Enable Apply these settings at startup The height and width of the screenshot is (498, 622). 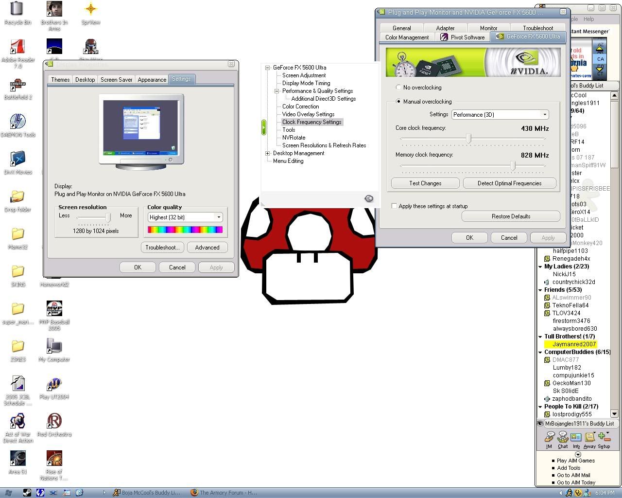coord(394,206)
